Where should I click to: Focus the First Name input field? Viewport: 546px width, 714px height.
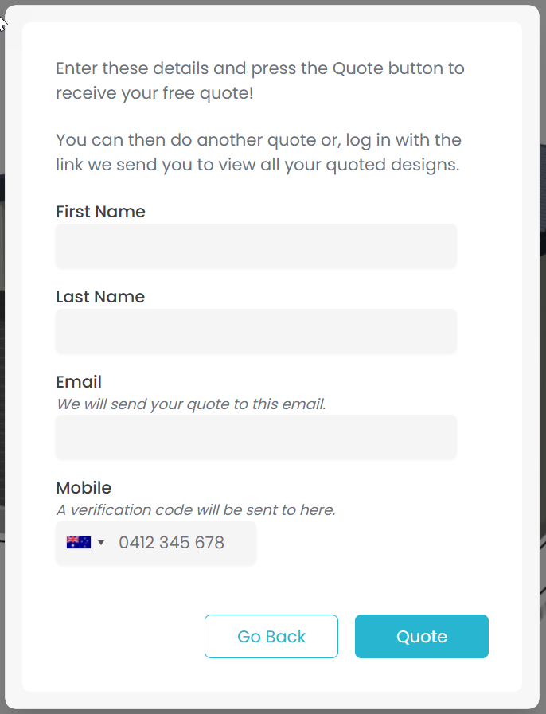(255, 246)
